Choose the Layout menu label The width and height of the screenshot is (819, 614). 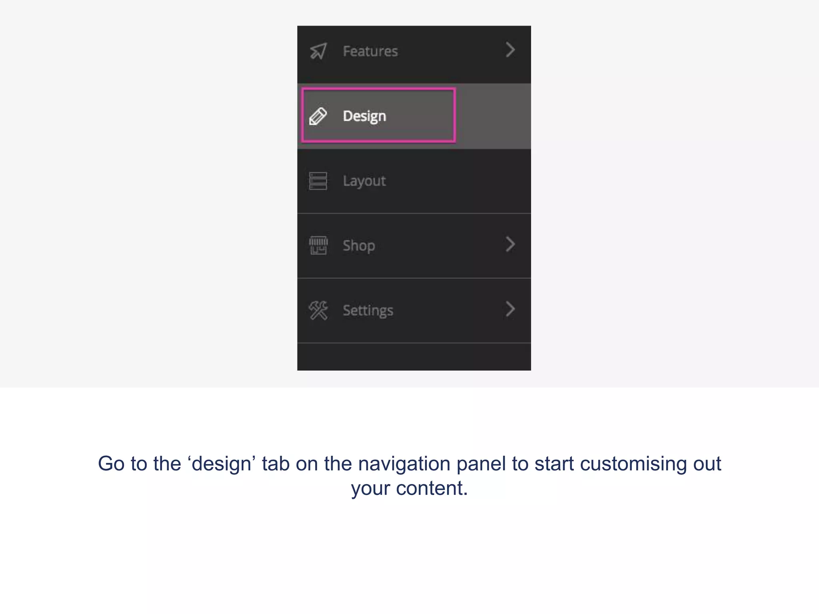point(364,181)
